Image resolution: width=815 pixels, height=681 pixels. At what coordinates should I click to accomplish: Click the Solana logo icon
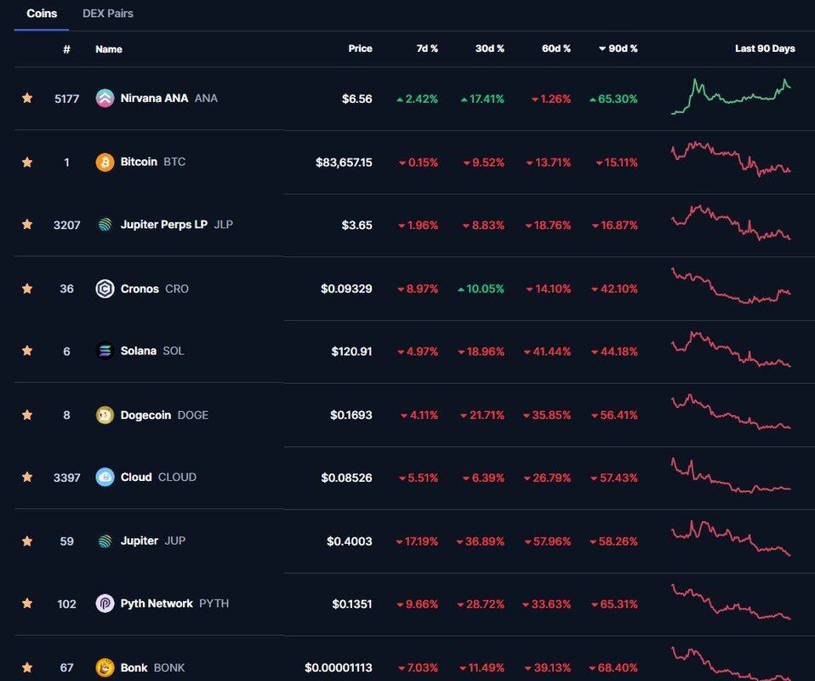pyautogui.click(x=105, y=351)
